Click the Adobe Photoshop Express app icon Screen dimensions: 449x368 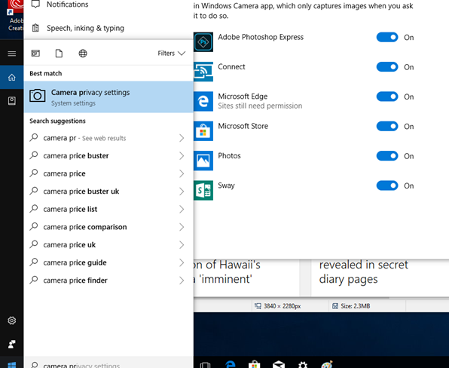(x=203, y=41)
